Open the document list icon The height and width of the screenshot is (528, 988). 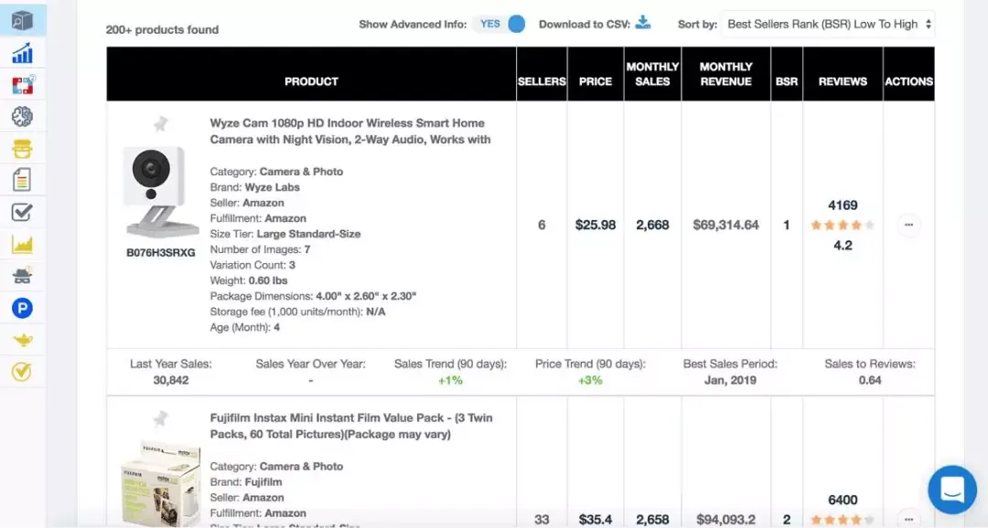click(x=22, y=180)
